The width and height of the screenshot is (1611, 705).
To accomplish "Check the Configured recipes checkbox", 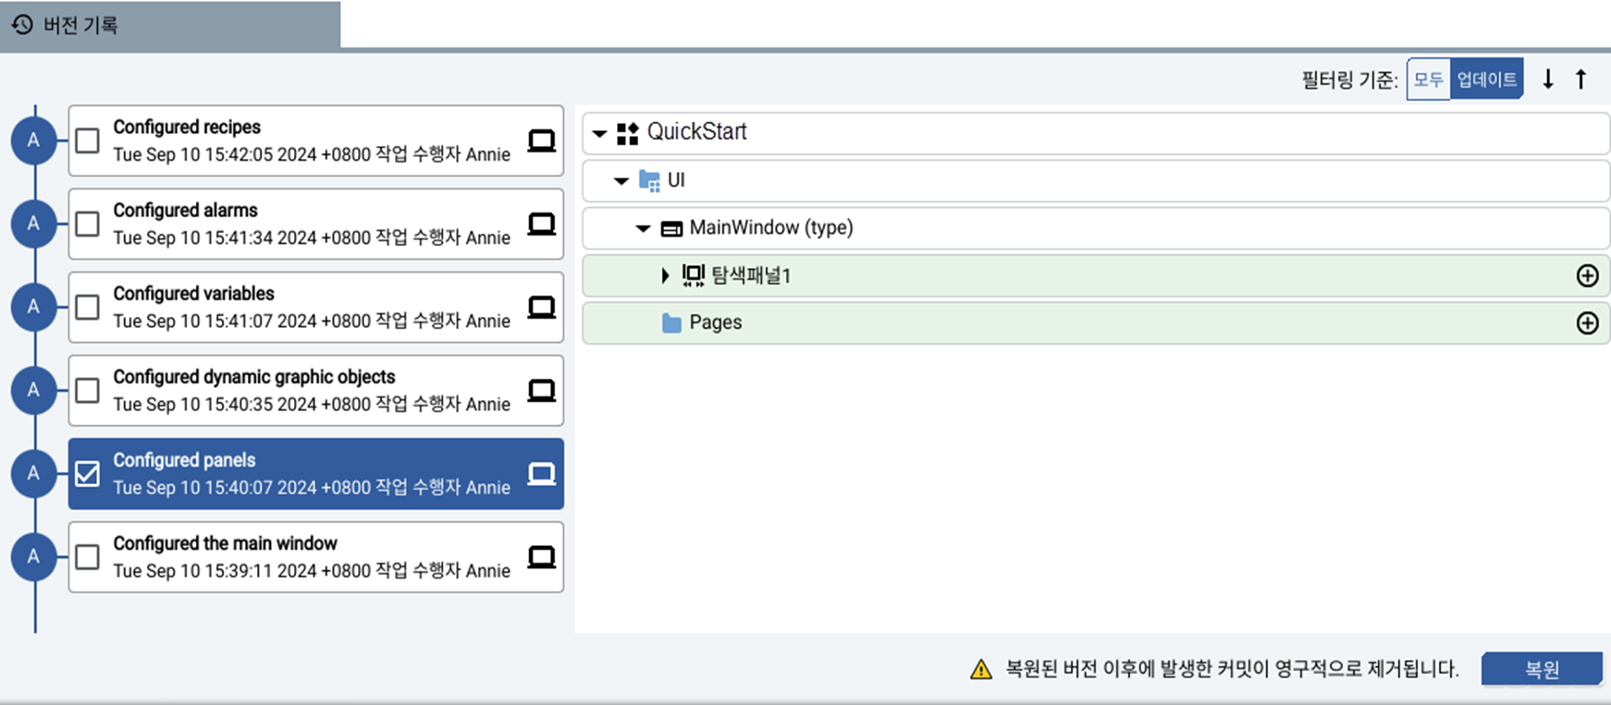I will (88, 140).
